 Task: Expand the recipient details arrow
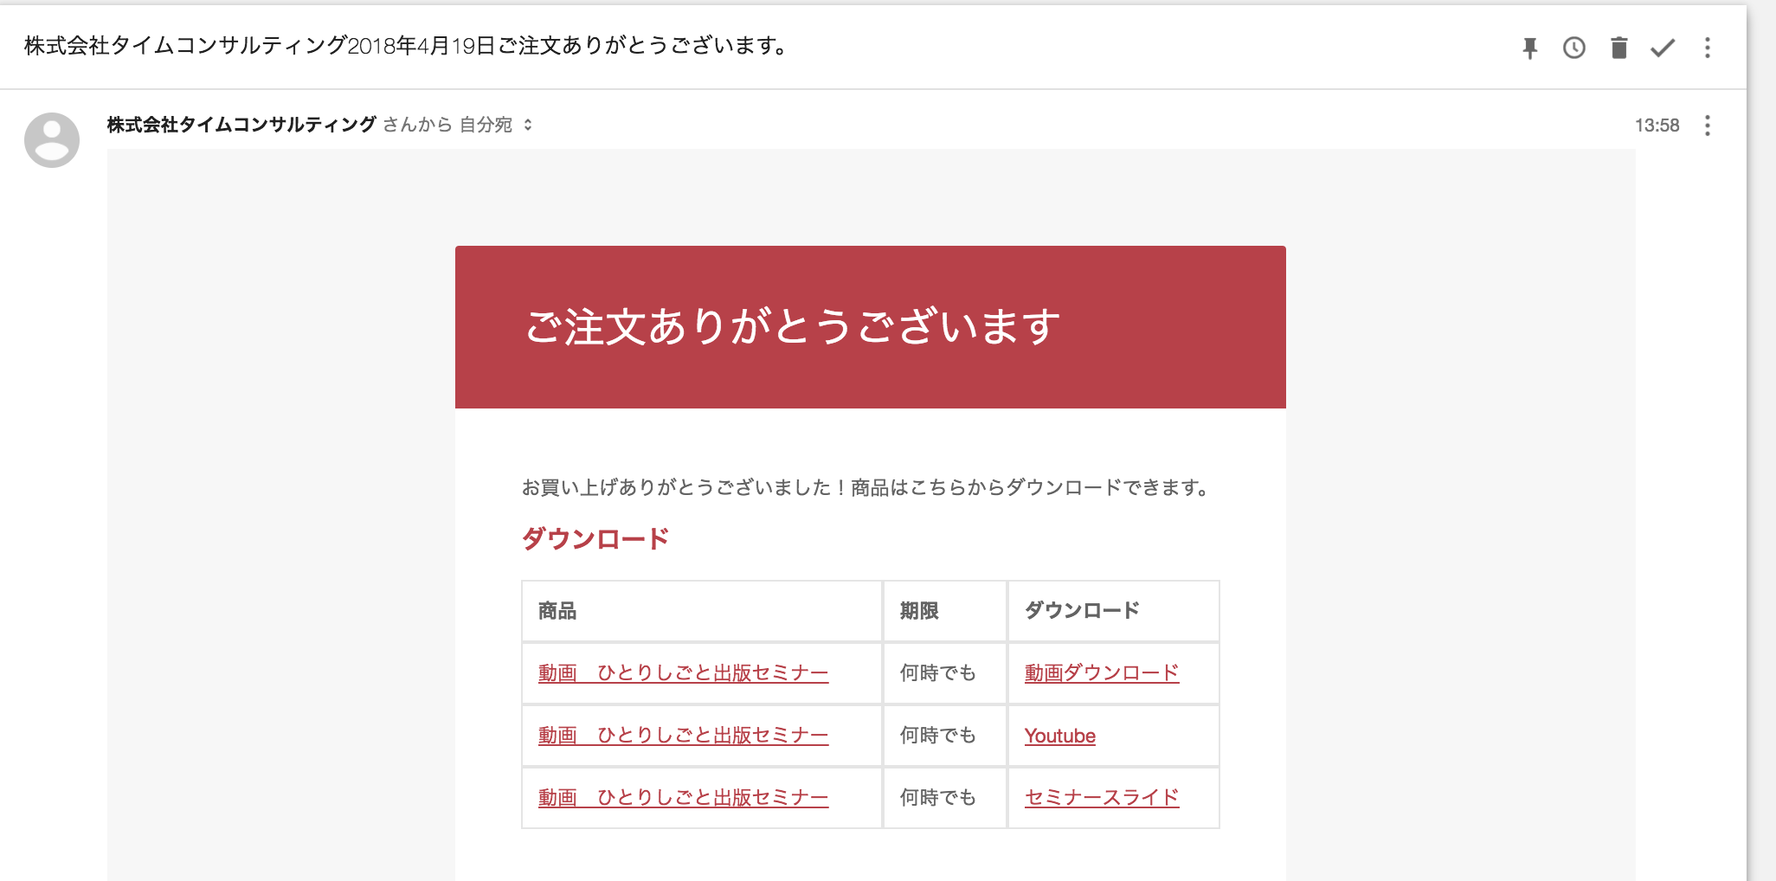(x=528, y=125)
